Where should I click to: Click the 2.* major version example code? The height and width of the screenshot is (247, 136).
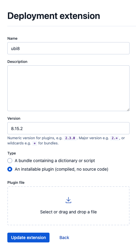[x=115, y=138]
